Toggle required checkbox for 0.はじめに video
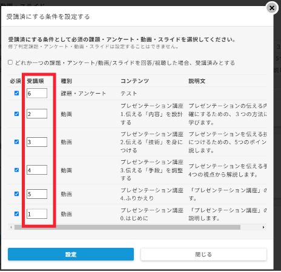Viewport: 281px width, 272px height. tap(16, 214)
